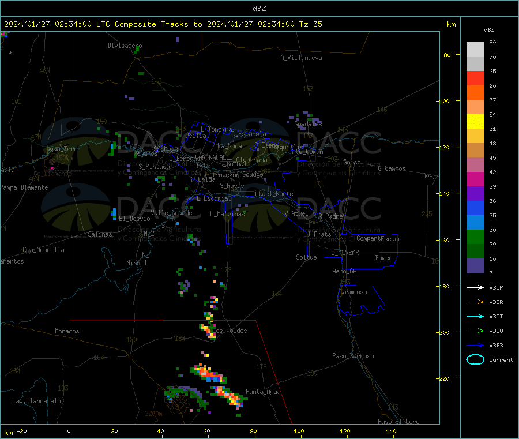This screenshot has width=519, height=439.
Task: Click the 'Agua_Toro' map label
Action: tap(62, 149)
